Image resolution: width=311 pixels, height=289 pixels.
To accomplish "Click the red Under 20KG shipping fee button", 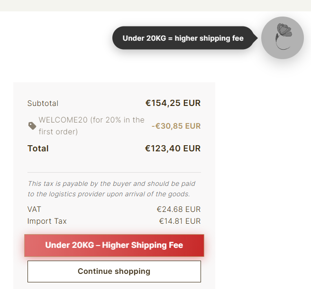I will point(114,245).
